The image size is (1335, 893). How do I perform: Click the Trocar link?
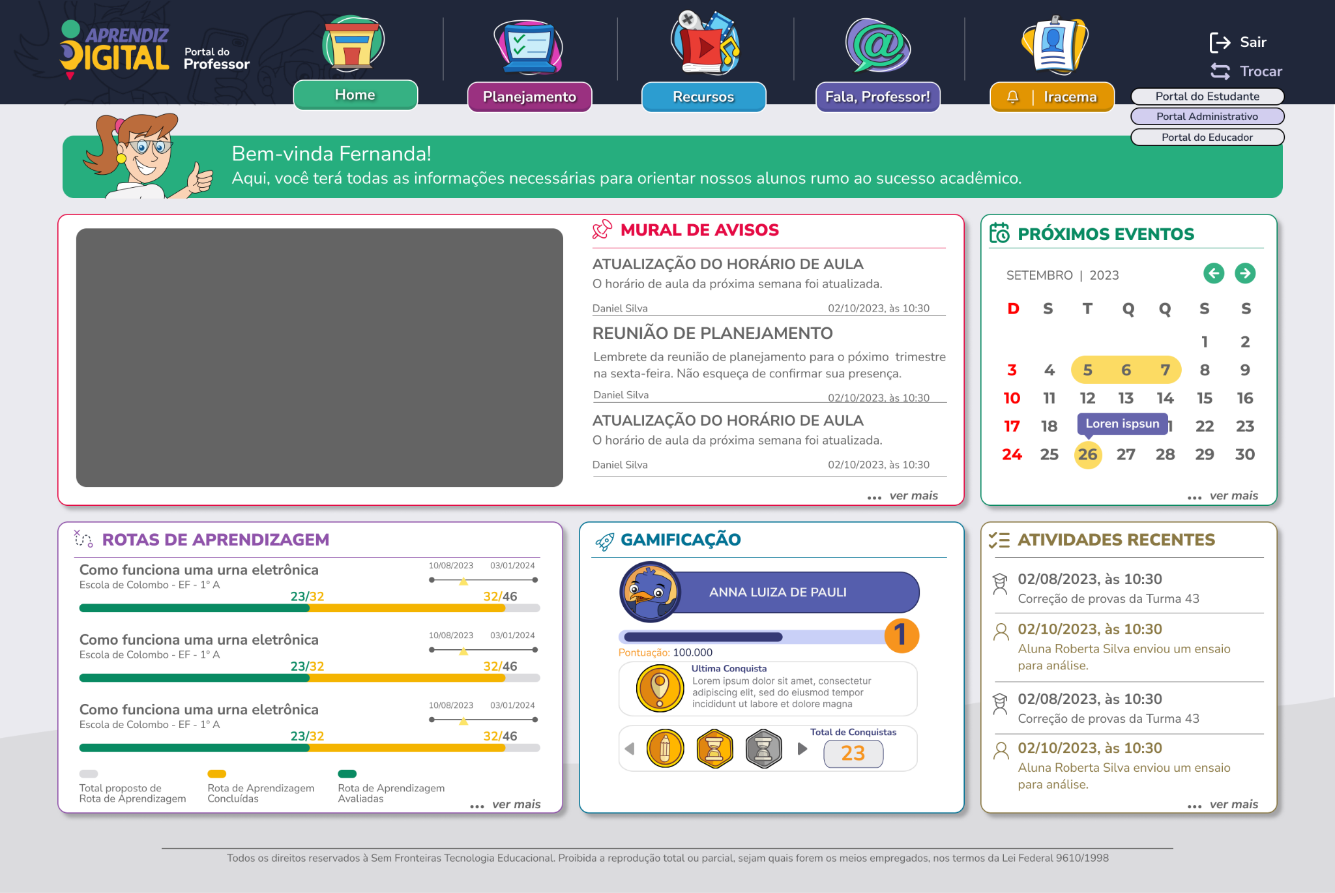pyautogui.click(x=1261, y=72)
